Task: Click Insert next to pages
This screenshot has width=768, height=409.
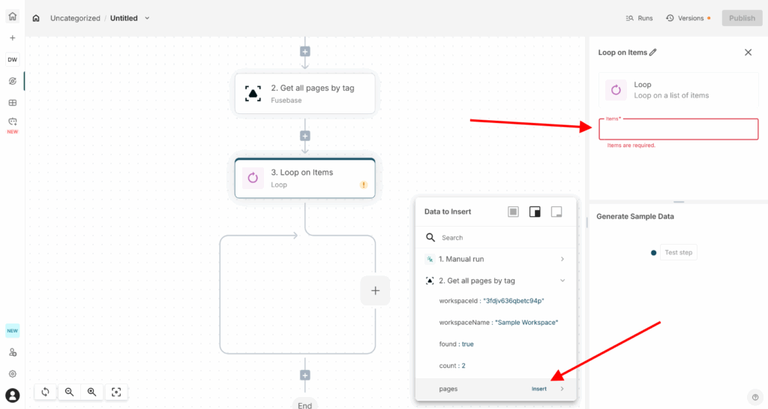Action: [x=539, y=389]
